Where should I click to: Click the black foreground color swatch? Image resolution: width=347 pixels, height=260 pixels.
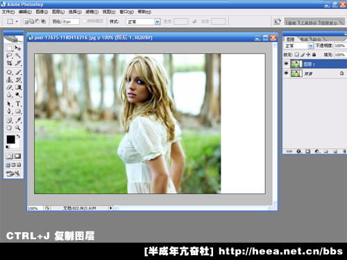10,139
